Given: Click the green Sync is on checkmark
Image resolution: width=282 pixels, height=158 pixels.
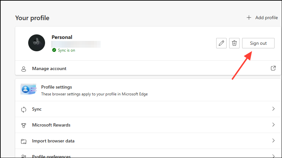Looking at the screenshot, I should [x=54, y=50].
